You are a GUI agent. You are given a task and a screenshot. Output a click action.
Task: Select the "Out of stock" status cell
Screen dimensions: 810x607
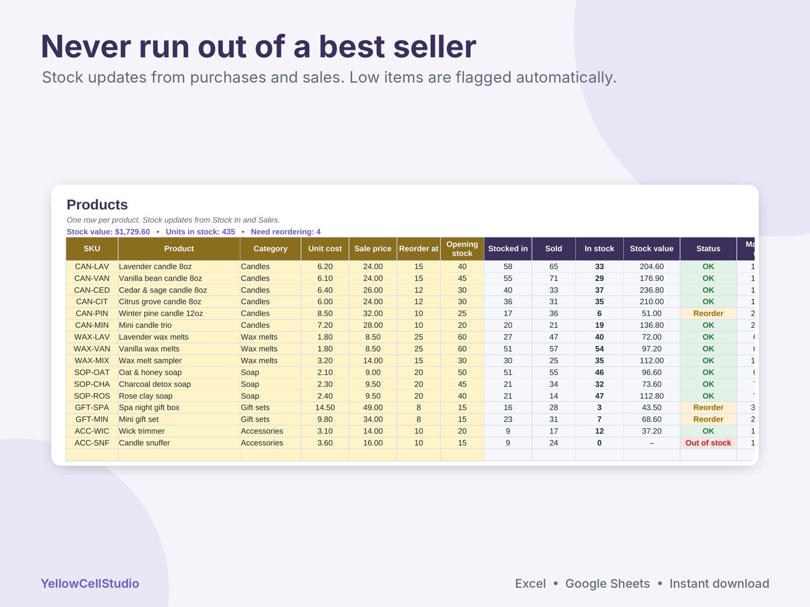[708, 443]
